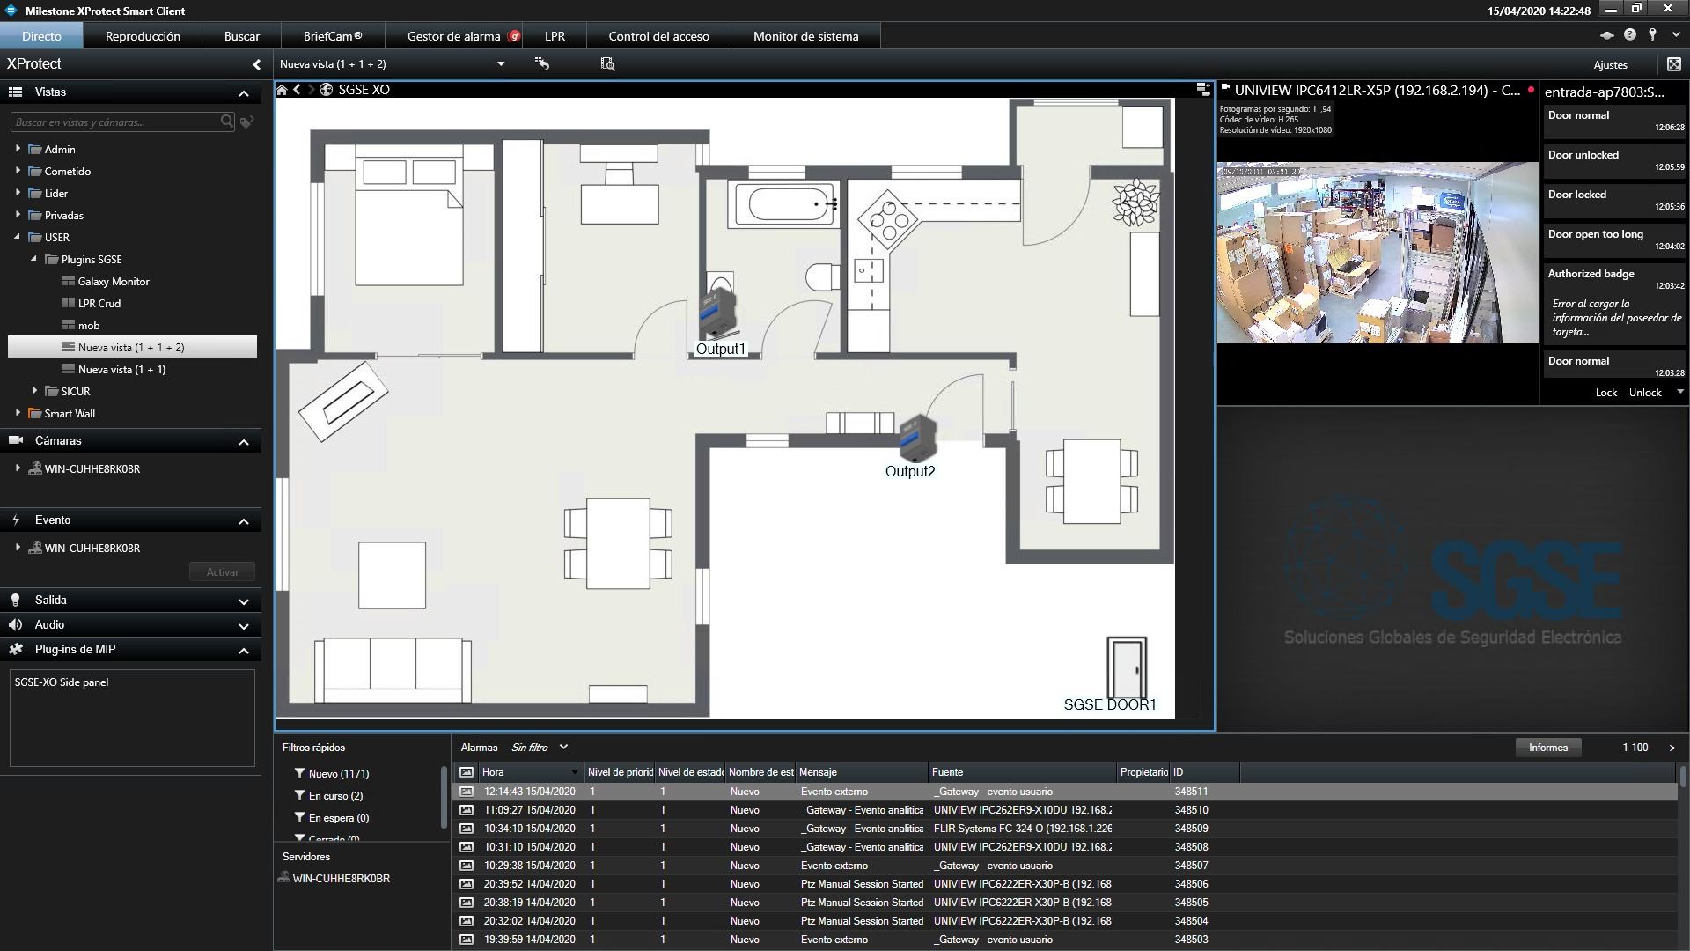The height and width of the screenshot is (951, 1690).
Task: Click the alarm column header image icon
Action: click(467, 772)
